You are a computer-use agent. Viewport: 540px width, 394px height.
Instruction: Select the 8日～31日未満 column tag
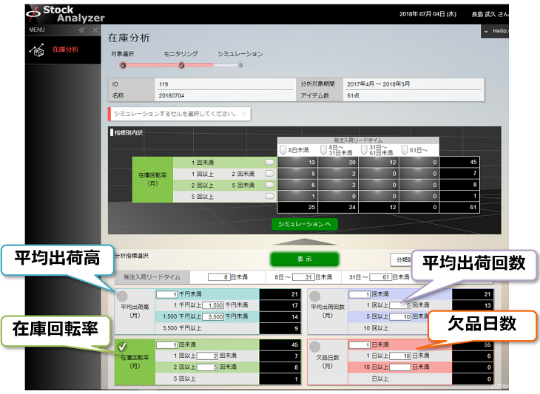pos(323,150)
